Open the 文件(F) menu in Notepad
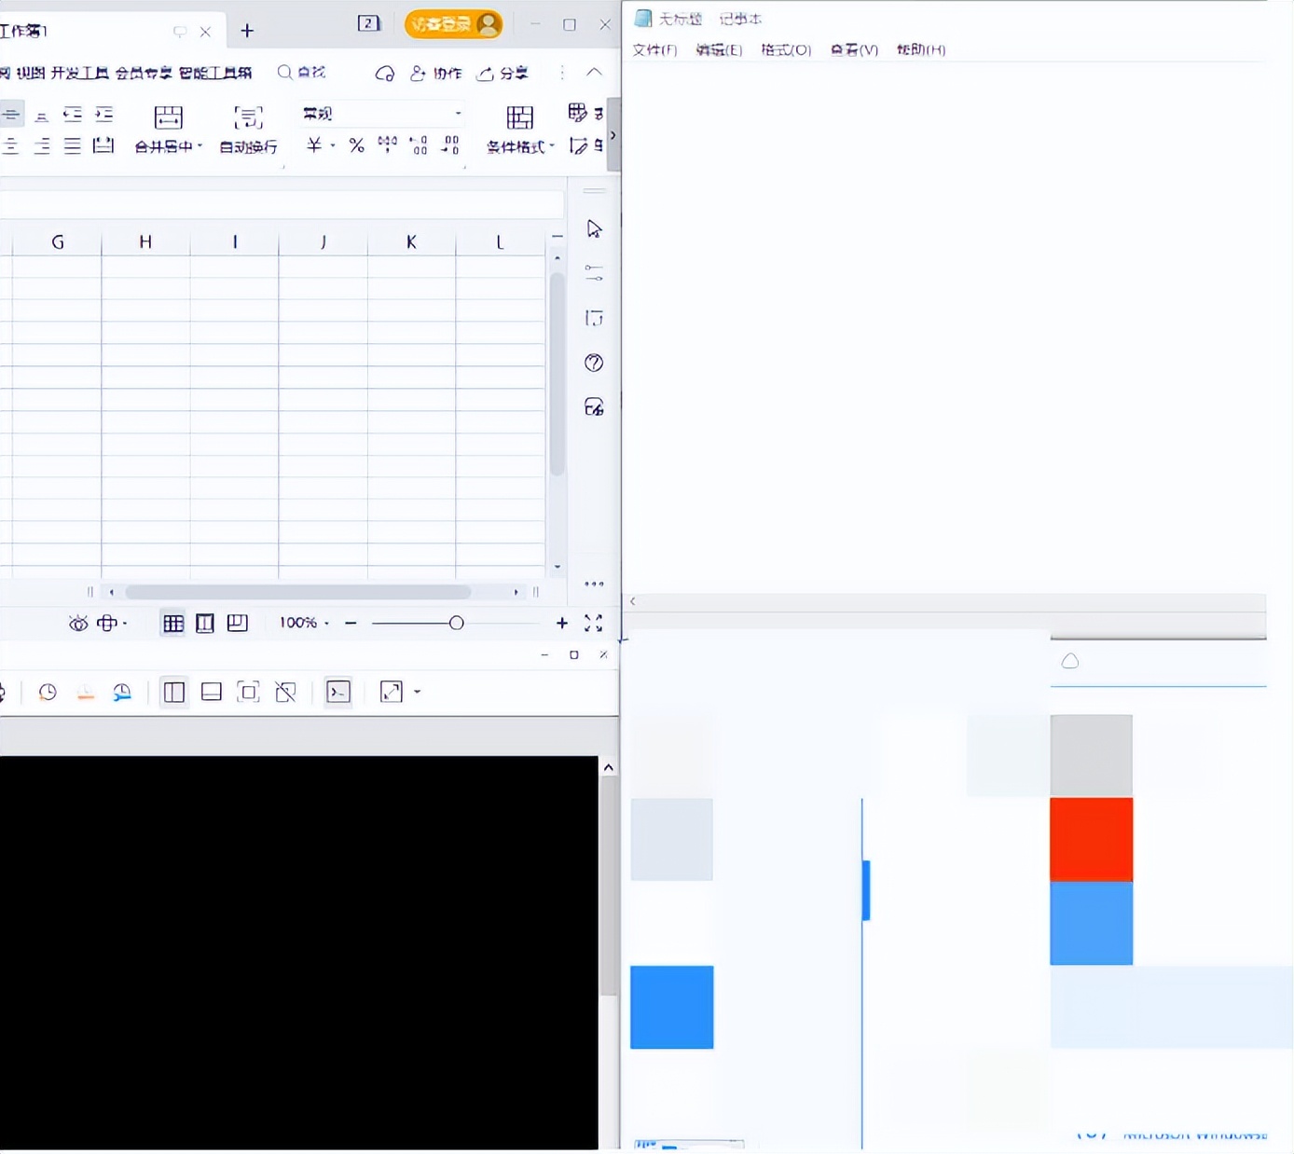Image resolution: width=1294 pixels, height=1154 pixels. [654, 49]
